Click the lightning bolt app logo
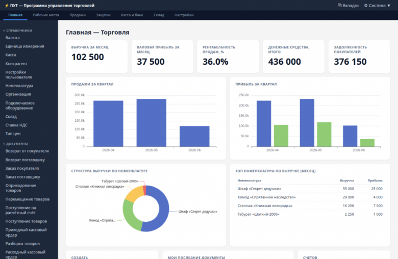Viewport: 398px width, 259px height. coord(7,5)
